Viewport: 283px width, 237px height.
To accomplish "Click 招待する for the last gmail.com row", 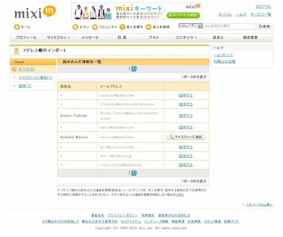I will 186,165.
